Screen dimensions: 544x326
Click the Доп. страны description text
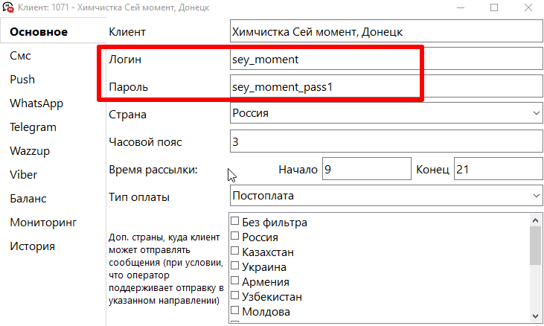[166, 269]
